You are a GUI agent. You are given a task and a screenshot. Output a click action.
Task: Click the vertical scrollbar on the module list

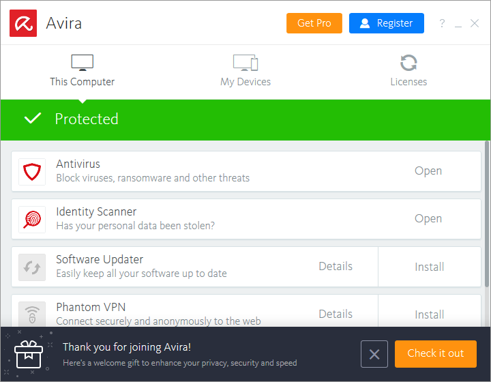[x=487, y=211]
